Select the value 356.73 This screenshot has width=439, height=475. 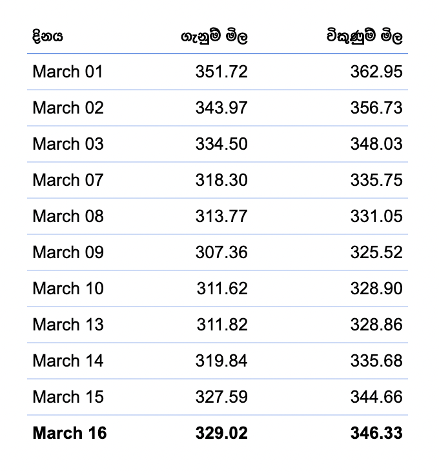coord(376,108)
